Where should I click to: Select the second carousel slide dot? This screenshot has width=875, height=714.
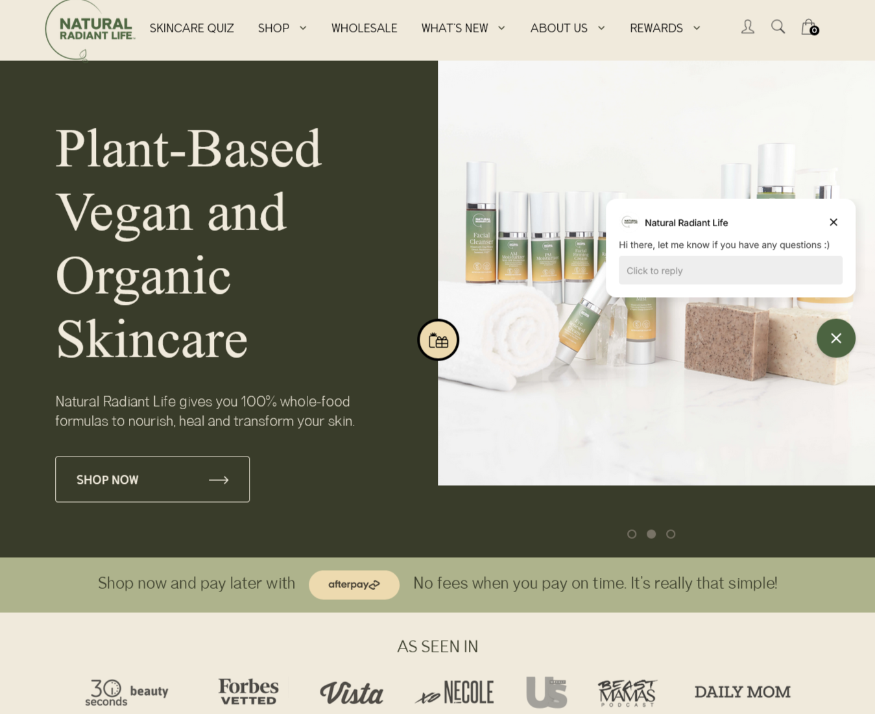click(651, 534)
